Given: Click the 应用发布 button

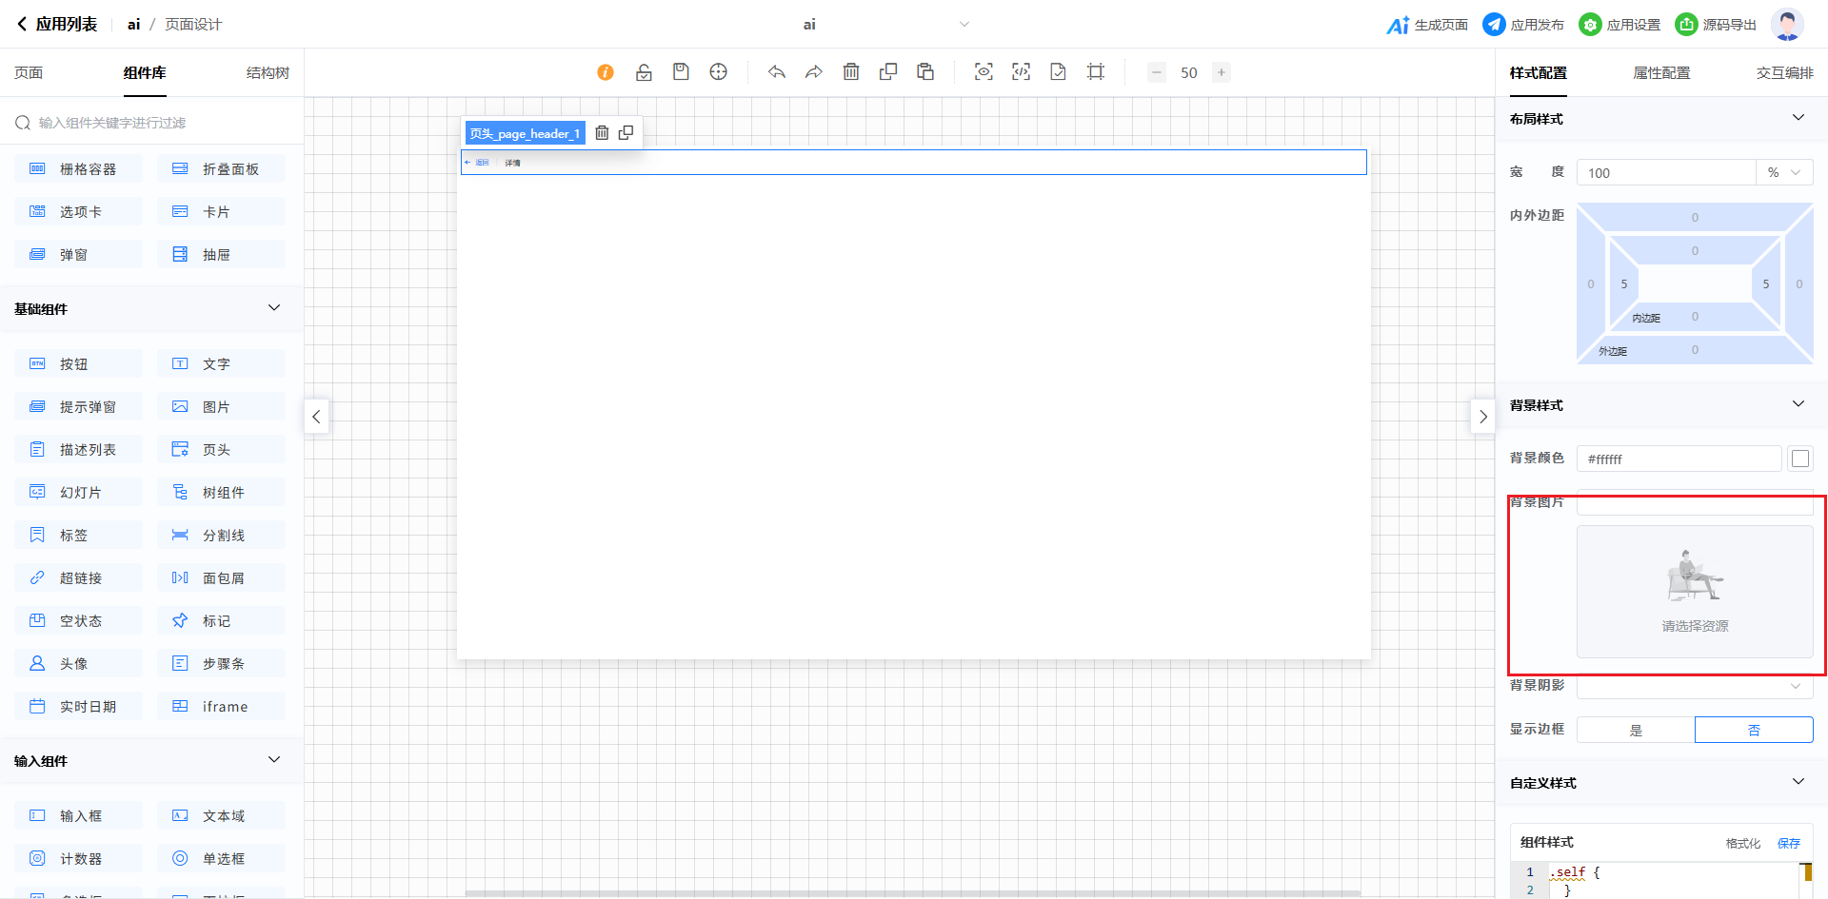Looking at the screenshot, I should [1523, 25].
